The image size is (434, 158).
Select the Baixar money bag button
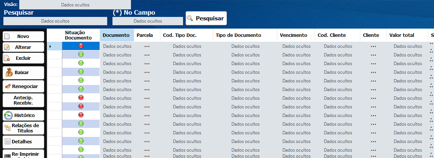point(23,73)
